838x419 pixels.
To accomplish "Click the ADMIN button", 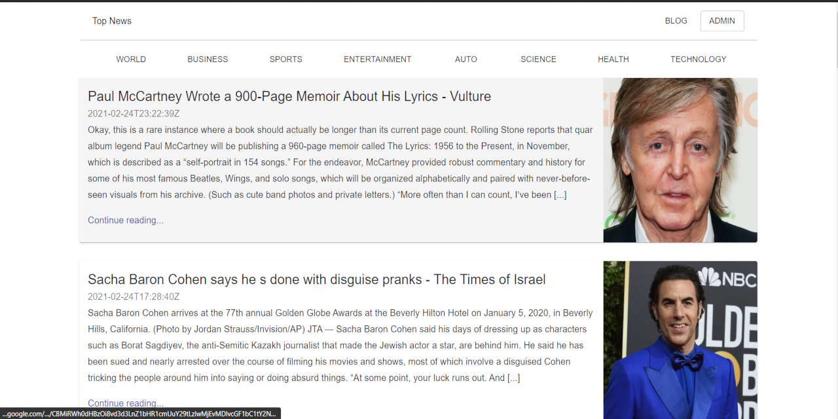I will pyautogui.click(x=722, y=21).
